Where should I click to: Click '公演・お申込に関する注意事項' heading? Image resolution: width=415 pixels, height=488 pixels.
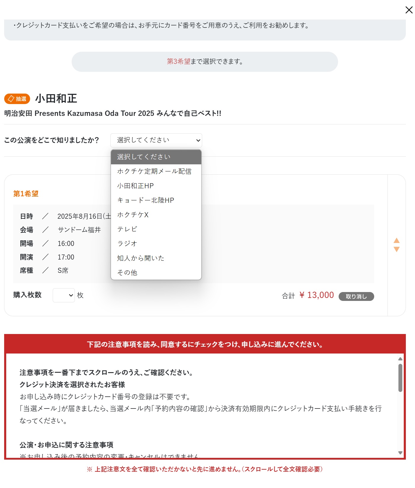[x=66, y=445]
